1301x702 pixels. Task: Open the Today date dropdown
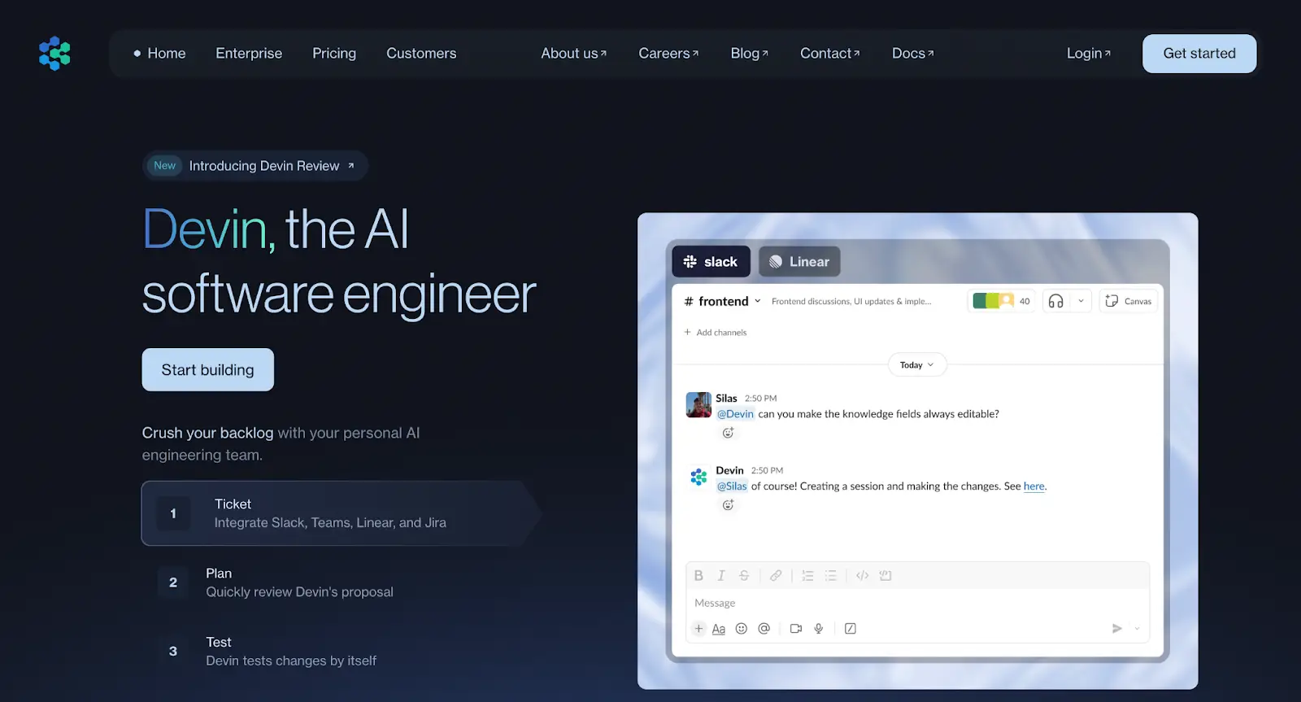coord(916,365)
